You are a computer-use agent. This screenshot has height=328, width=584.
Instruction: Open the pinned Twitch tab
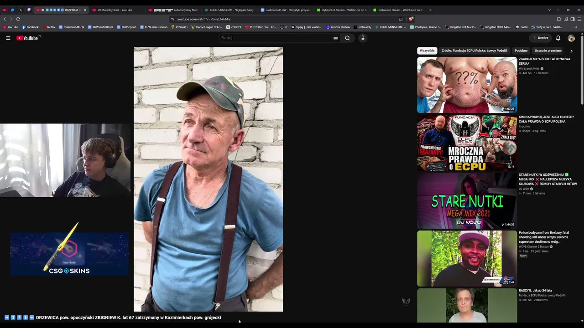pos(29,10)
